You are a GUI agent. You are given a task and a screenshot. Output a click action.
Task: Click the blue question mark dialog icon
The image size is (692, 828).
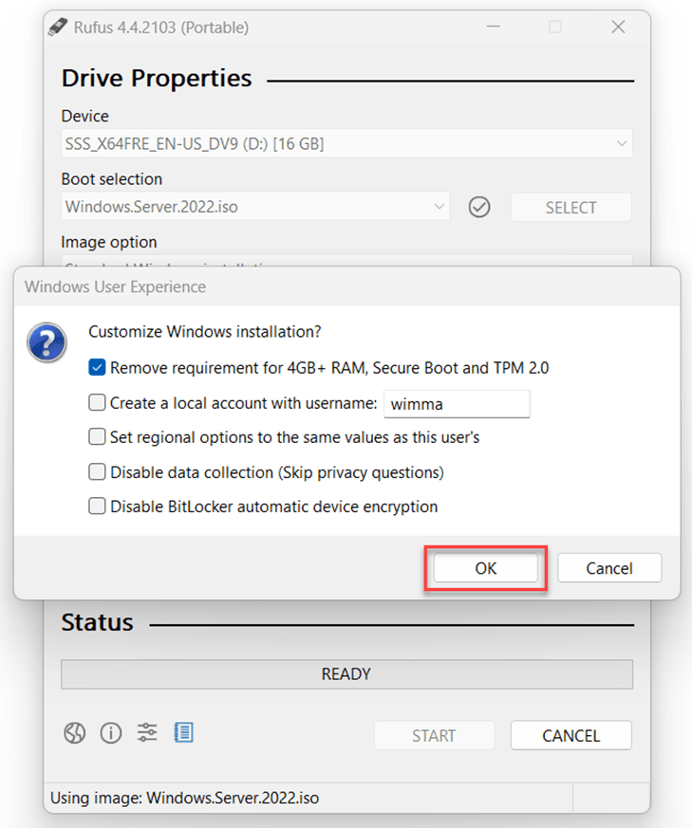(47, 341)
